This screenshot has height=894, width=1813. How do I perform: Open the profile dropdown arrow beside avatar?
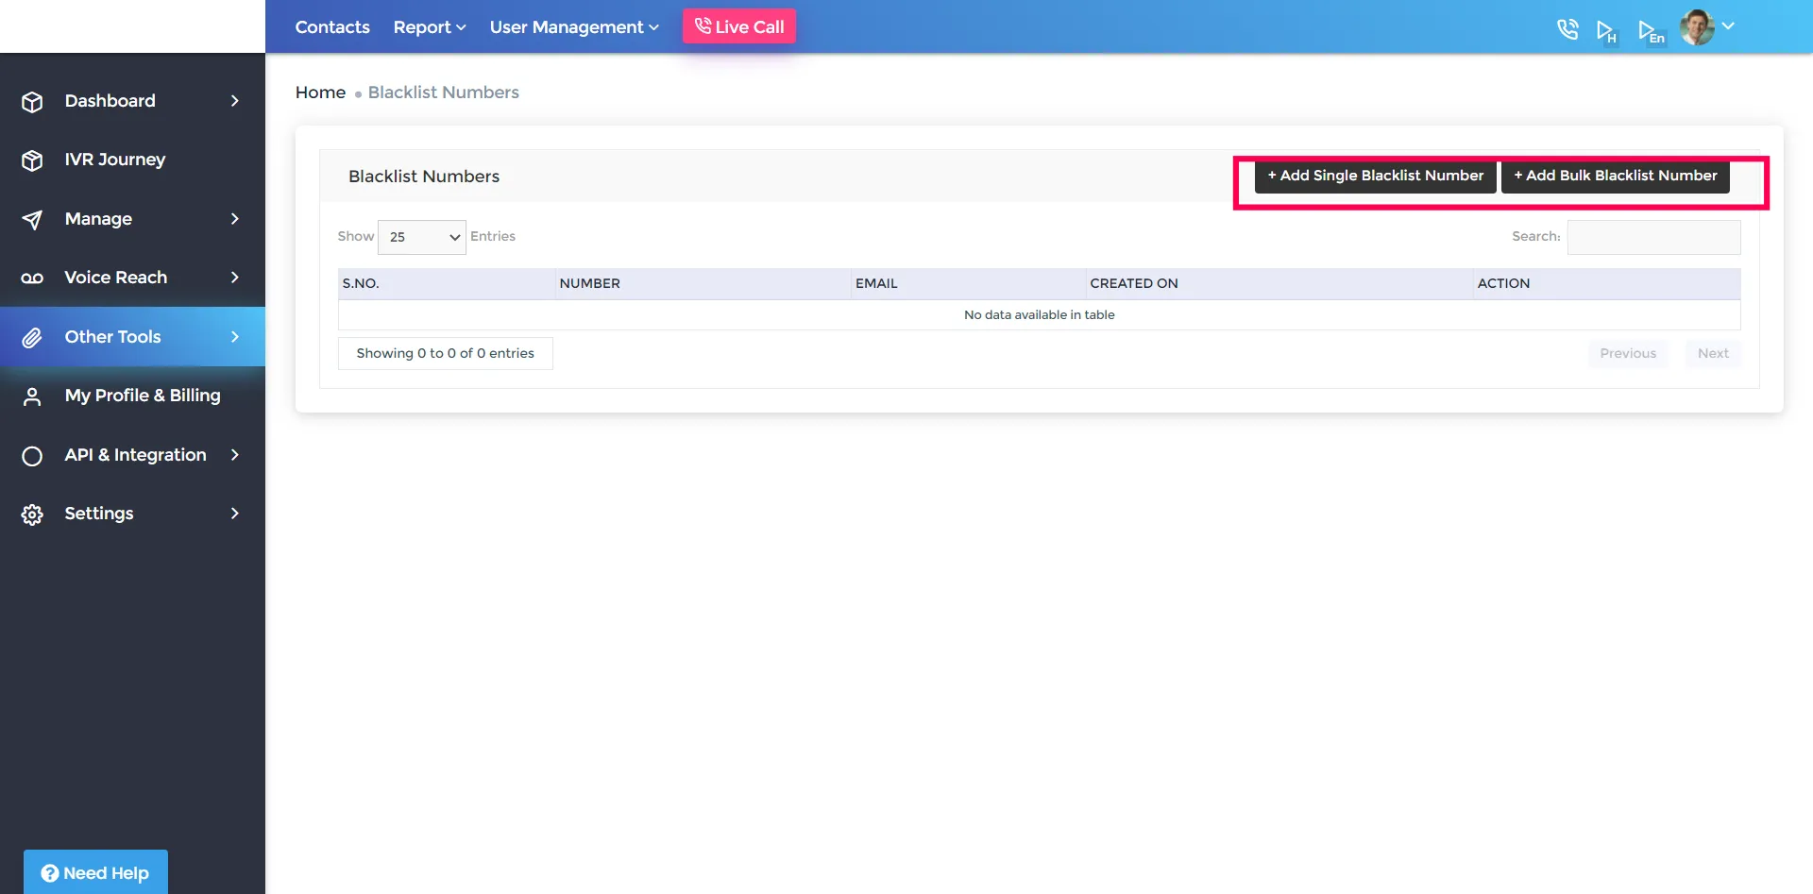[1728, 26]
